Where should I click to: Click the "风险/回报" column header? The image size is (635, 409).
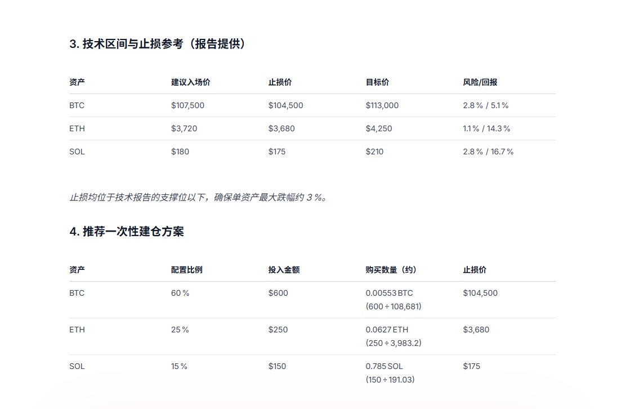coord(480,82)
